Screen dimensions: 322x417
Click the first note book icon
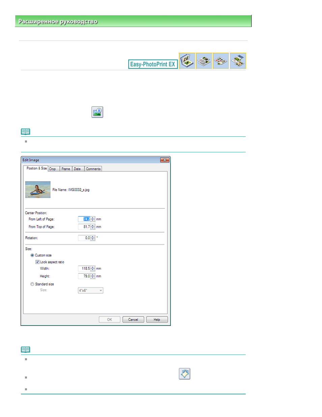[26, 131]
